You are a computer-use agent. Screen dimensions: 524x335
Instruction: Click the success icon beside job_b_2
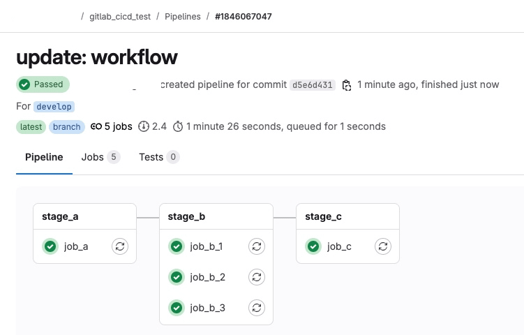(177, 277)
